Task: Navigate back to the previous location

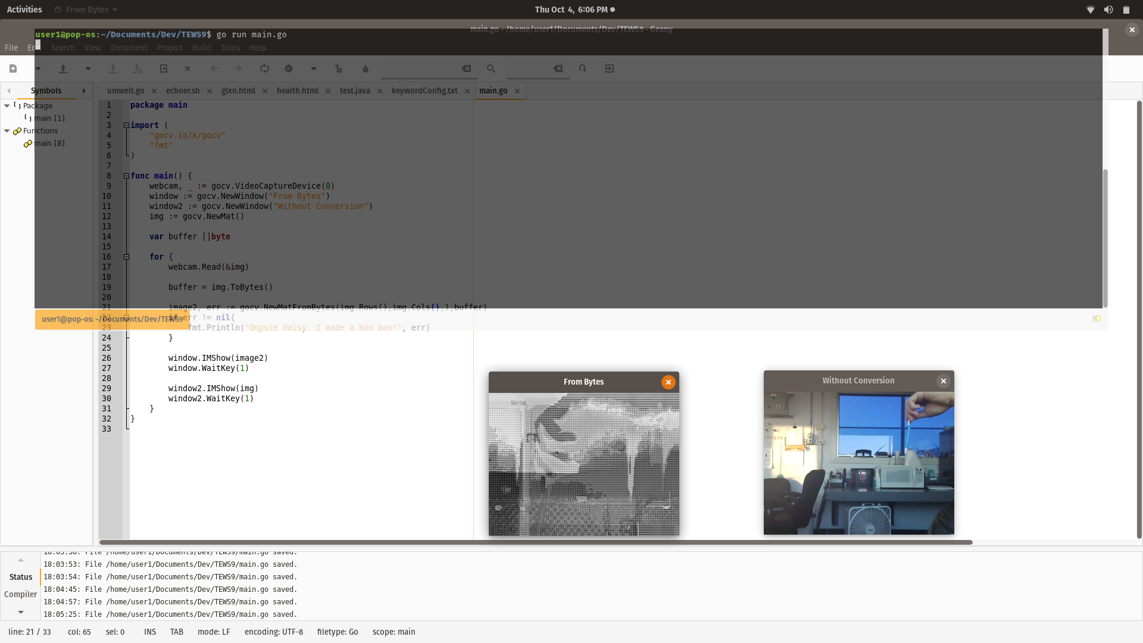Action: (214, 68)
